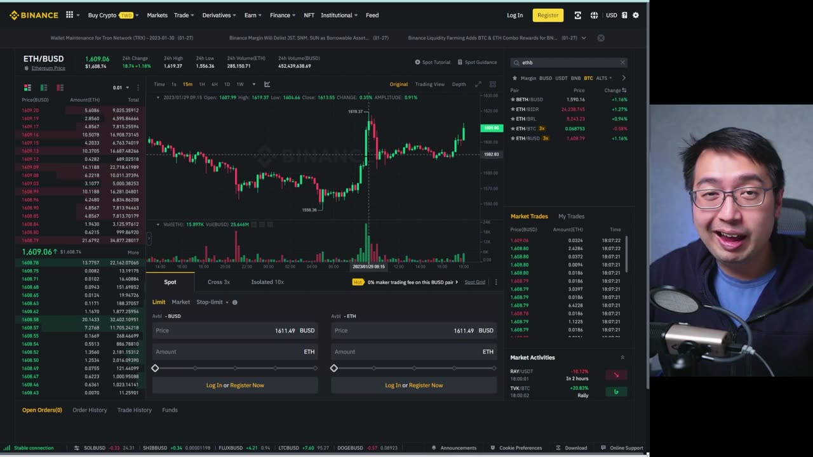The width and height of the screenshot is (813, 457).
Task: Dismiss the announcement banner
Action: (601, 38)
